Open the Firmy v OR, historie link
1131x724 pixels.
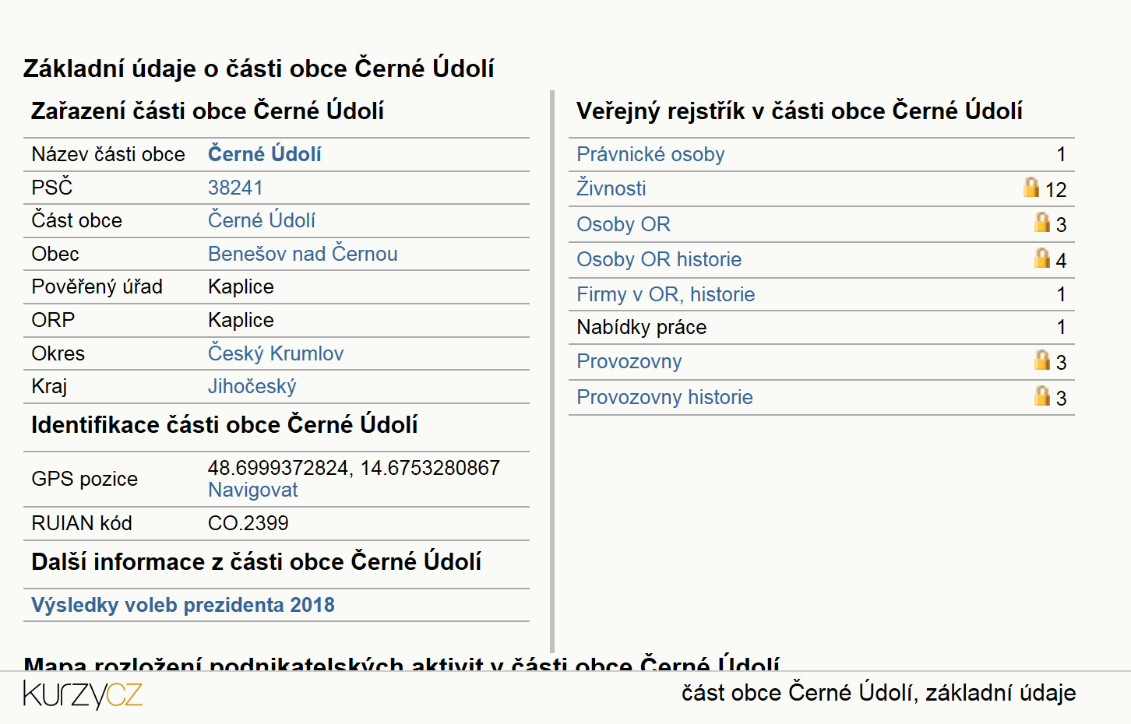point(666,294)
